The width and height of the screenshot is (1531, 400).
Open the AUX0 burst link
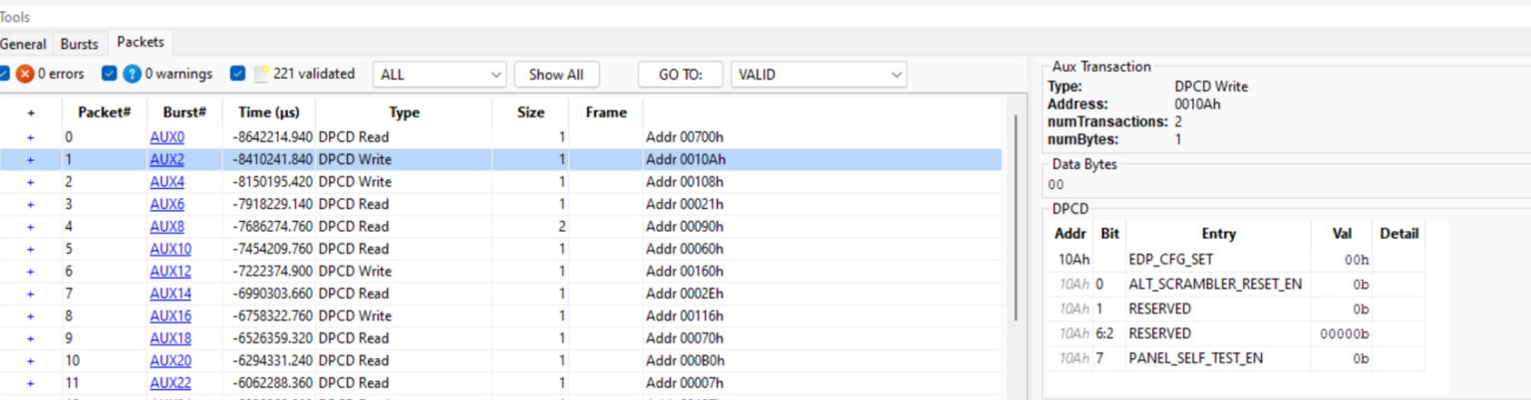pyautogui.click(x=166, y=137)
